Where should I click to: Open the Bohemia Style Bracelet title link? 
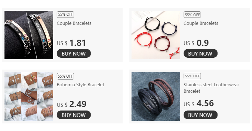(x=81, y=85)
